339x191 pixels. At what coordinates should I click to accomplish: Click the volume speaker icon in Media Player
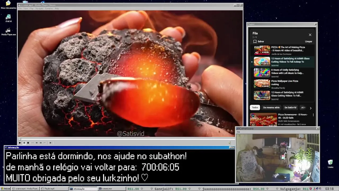230,143
